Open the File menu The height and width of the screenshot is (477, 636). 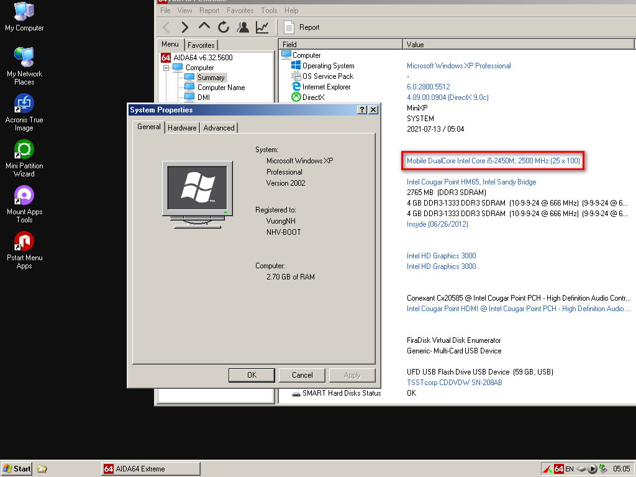tap(165, 11)
